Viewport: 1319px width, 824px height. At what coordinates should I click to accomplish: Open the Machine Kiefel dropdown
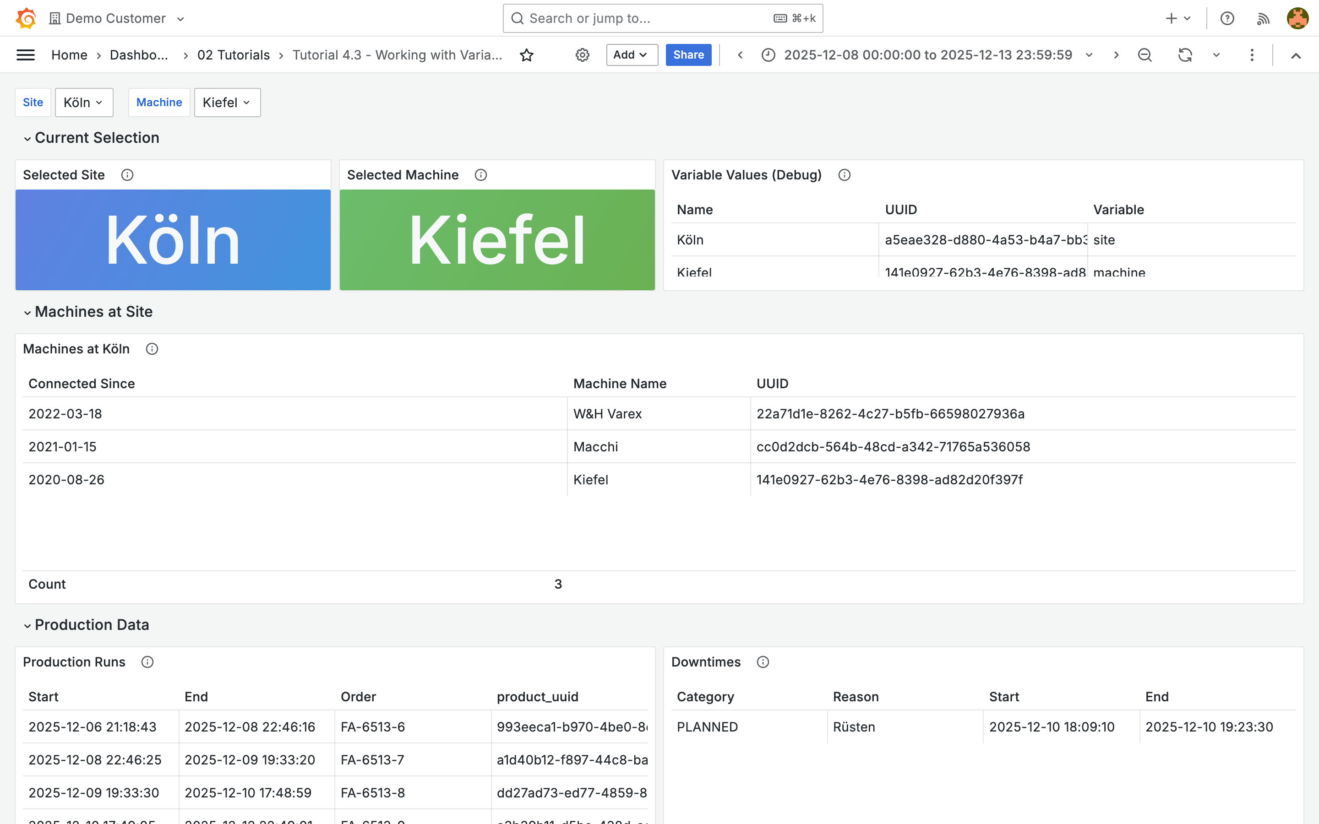point(227,103)
